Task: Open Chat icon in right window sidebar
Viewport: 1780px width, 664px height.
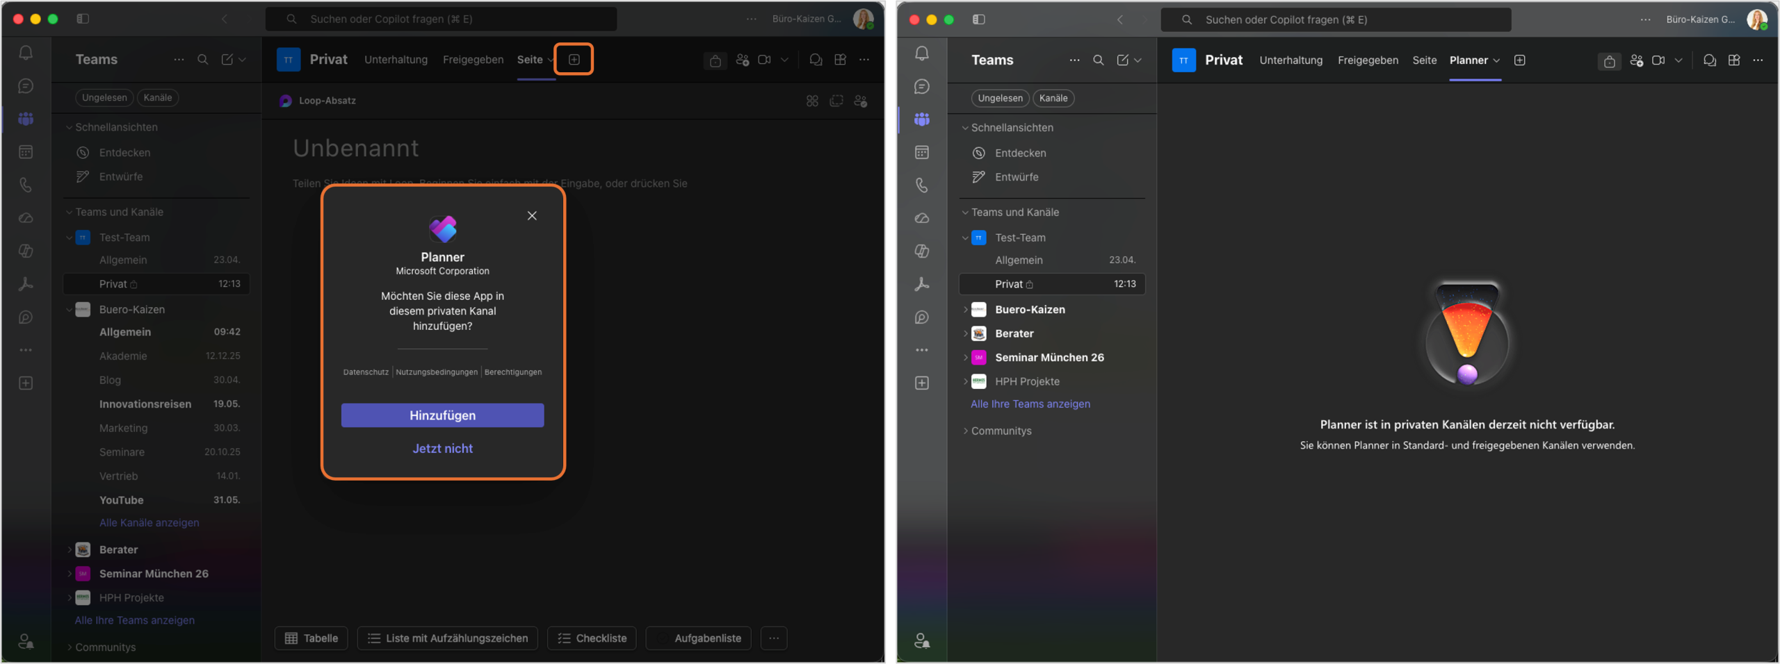Action: coord(922,86)
